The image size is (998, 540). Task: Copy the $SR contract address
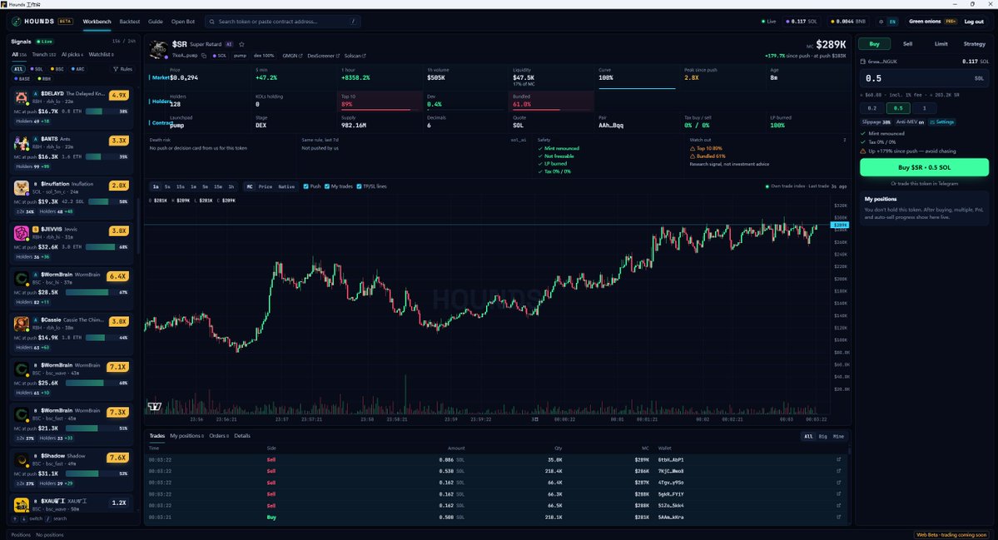tap(204, 56)
